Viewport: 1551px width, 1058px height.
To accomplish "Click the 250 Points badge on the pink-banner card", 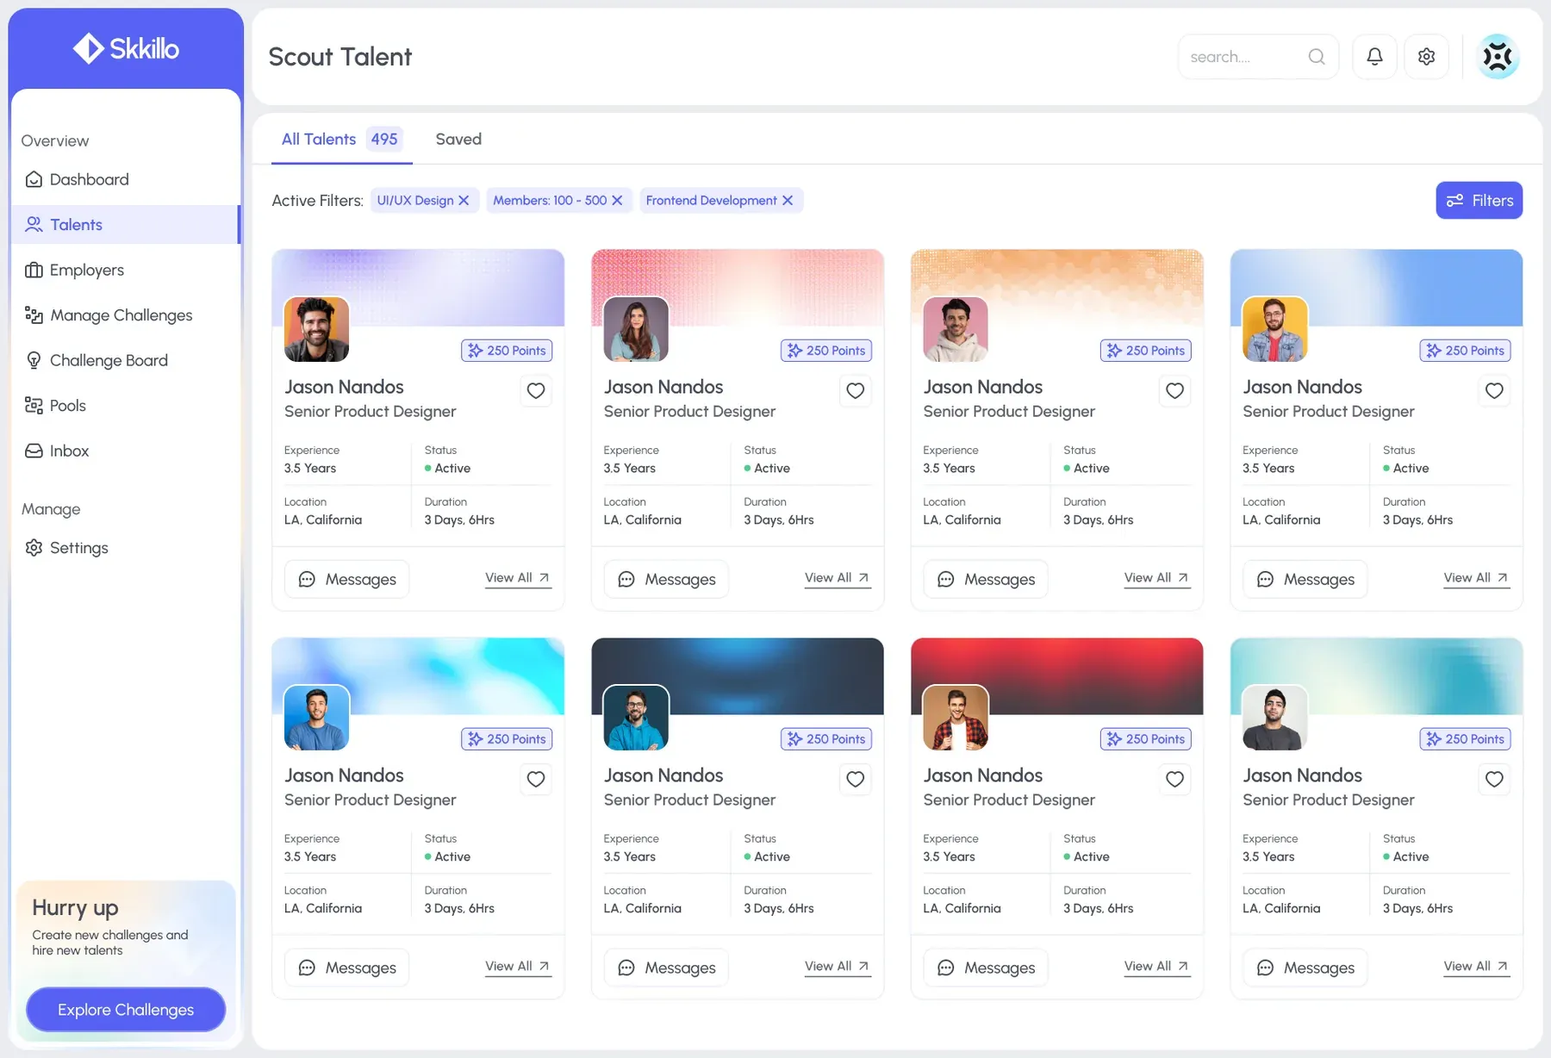I will click(x=826, y=351).
